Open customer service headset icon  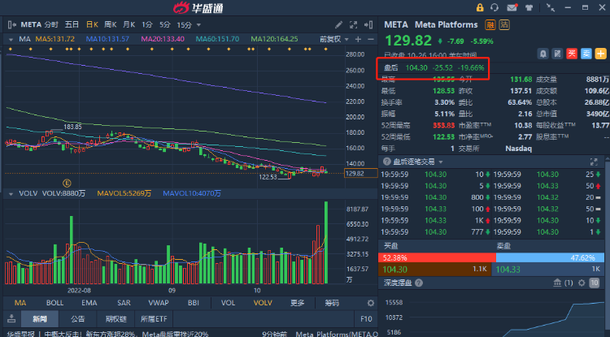[495, 7]
